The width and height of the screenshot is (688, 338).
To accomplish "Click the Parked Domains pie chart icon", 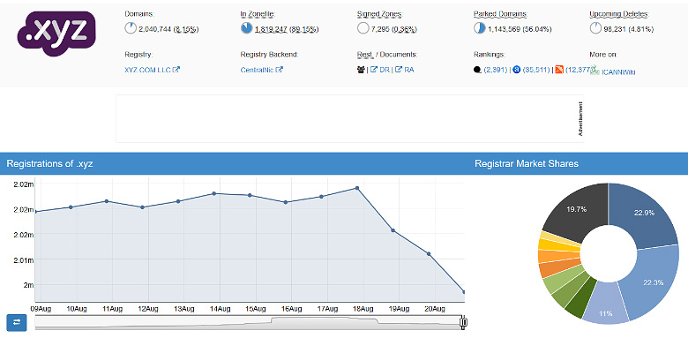I will click(x=479, y=28).
